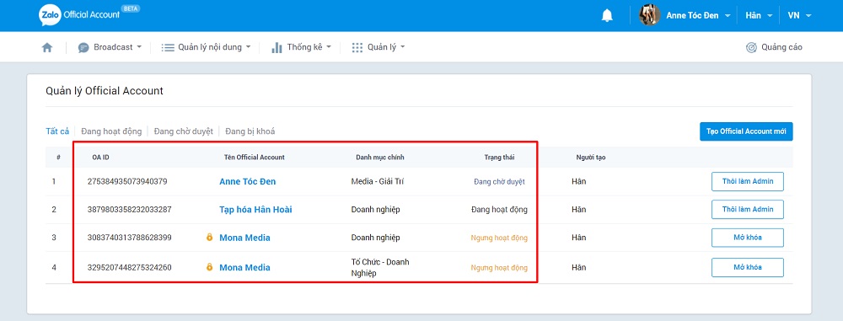This screenshot has height=321, width=843.
Task: Click the Media - Giải Trí category cell
Action: (378, 181)
